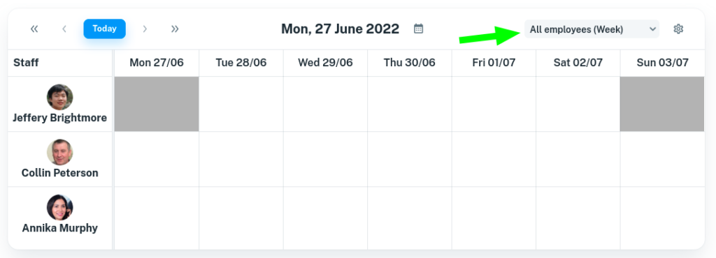This screenshot has height=258, width=716.
Task: Advance with the single right chevron
Action: tap(145, 29)
